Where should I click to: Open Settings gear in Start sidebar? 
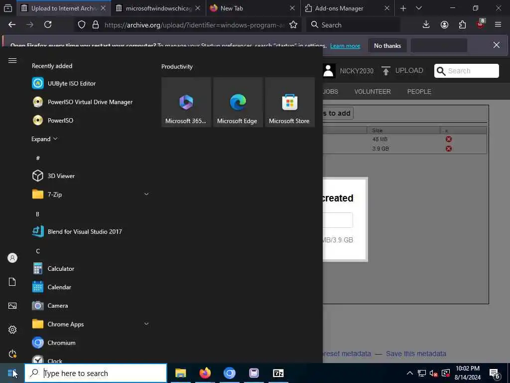12,330
